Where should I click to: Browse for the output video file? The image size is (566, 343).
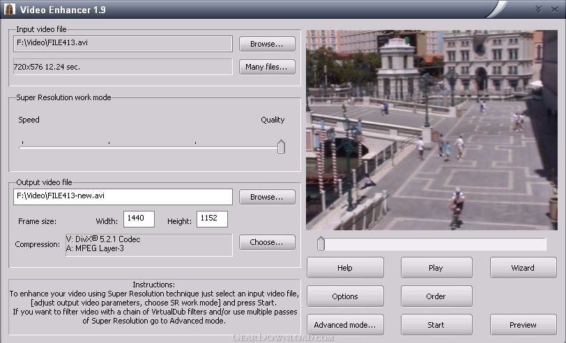(x=267, y=197)
